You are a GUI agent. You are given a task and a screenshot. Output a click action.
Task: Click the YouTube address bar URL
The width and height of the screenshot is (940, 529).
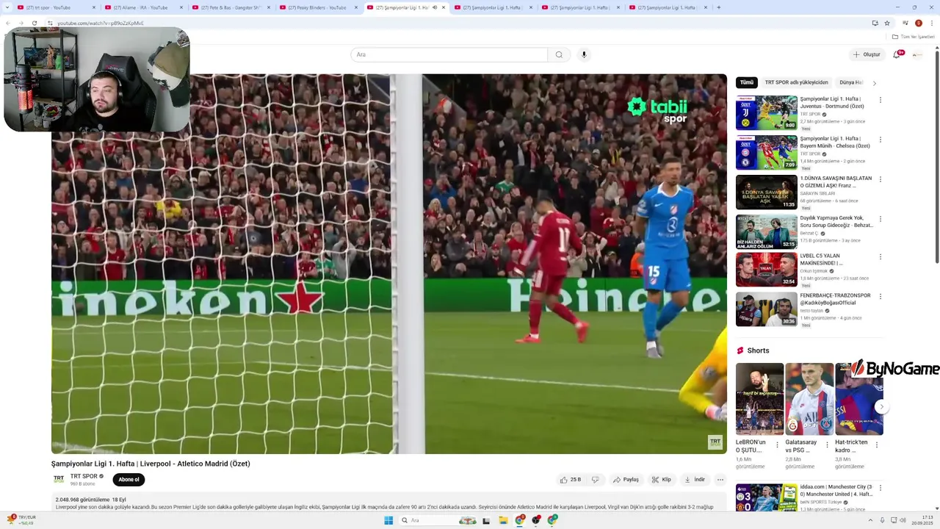click(x=101, y=24)
